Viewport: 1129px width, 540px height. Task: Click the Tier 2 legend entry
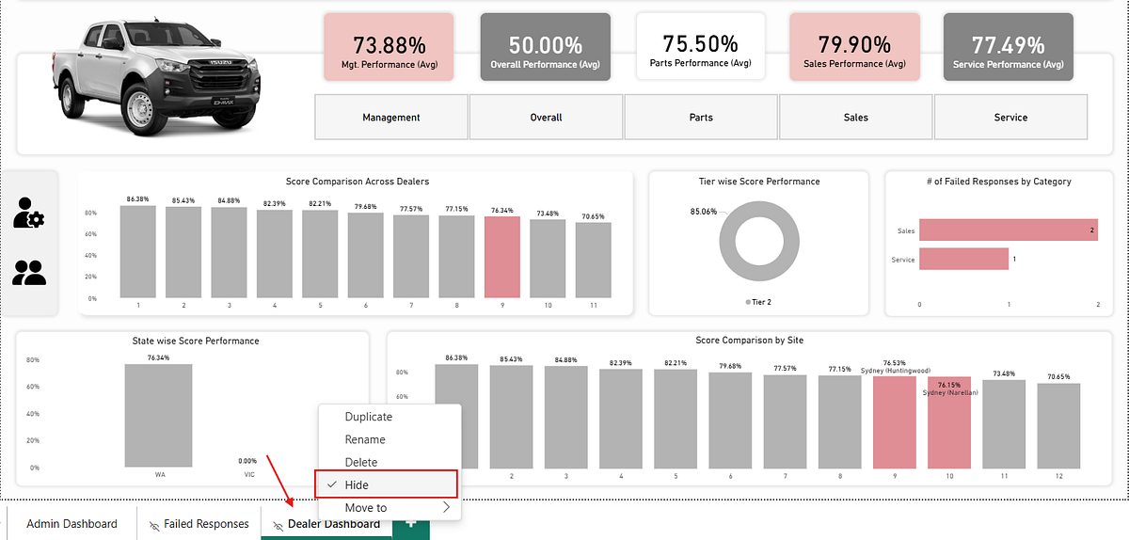click(758, 302)
